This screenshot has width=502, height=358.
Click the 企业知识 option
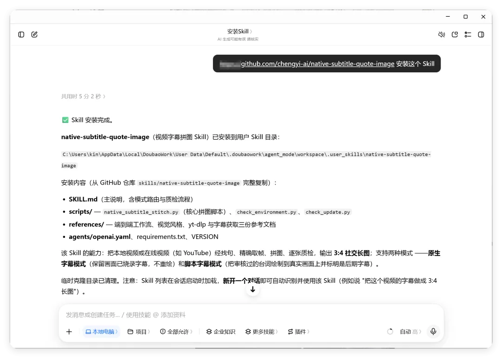[221, 332]
